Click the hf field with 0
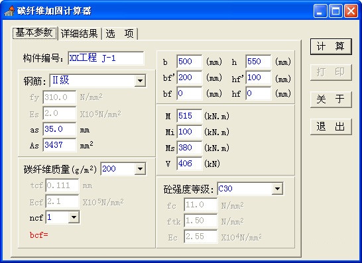Viewport: 362px width, 263px height. [259, 93]
